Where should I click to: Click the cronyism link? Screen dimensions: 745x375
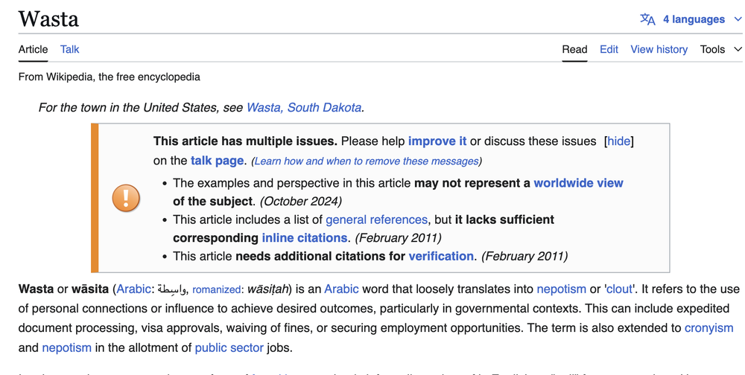[708, 328]
